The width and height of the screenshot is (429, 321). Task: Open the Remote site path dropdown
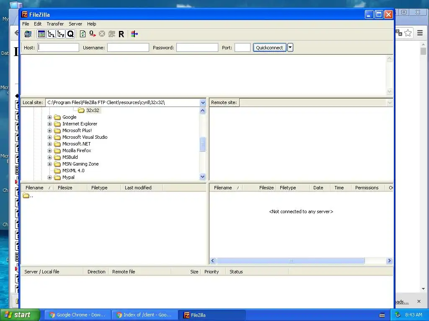[390, 103]
